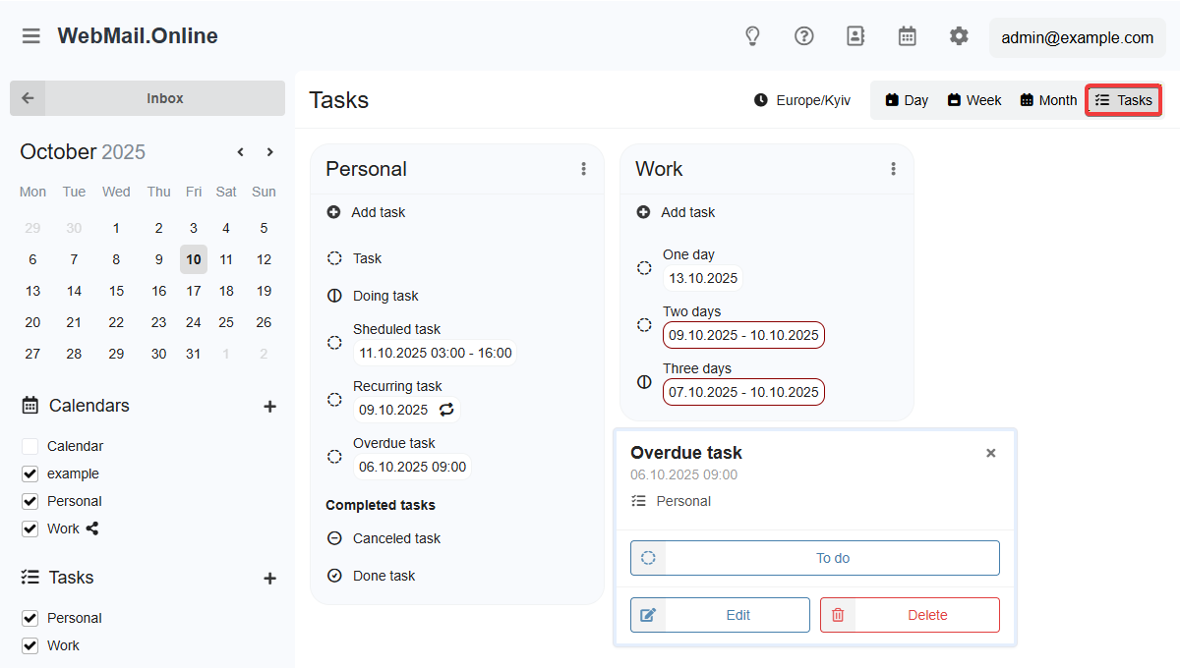Open the settings gear icon

[959, 36]
